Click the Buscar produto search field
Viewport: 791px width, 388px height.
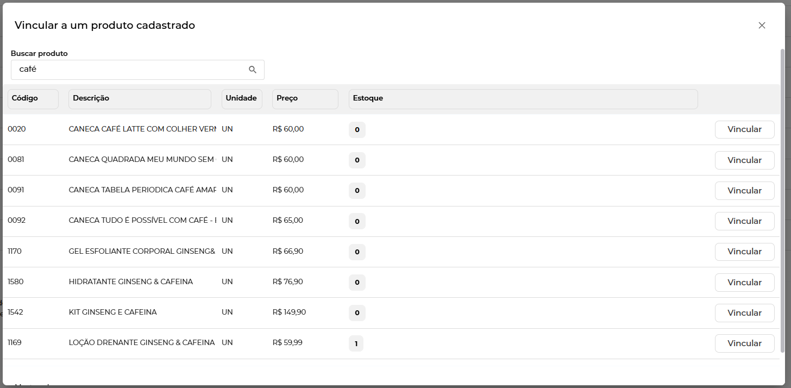(x=130, y=70)
